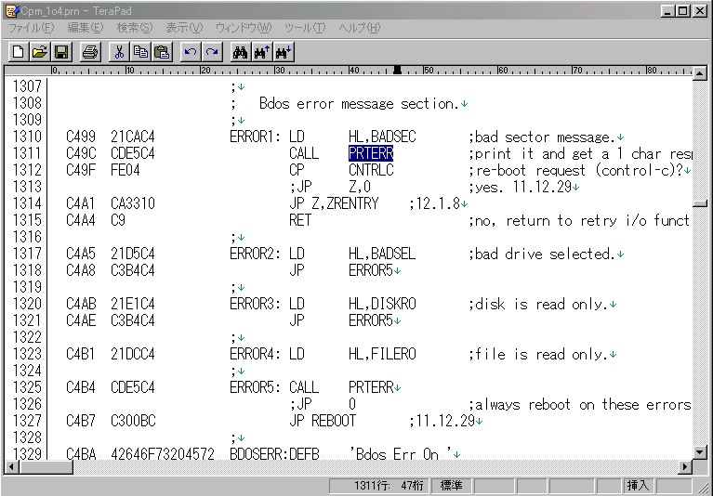Open the 編集(E) menu
This screenshot has width=713, height=496.
[x=86, y=28]
